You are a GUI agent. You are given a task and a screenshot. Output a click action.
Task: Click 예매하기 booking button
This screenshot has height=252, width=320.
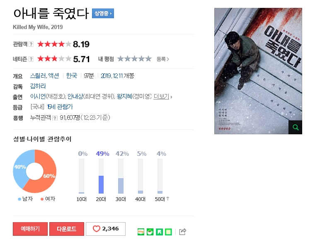(x=30, y=229)
